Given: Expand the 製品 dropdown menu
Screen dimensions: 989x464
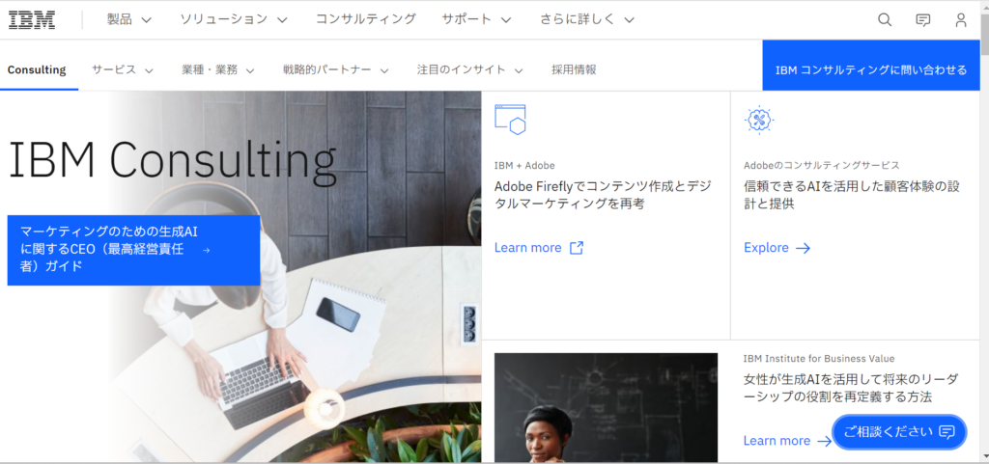Looking at the screenshot, I should coord(129,19).
